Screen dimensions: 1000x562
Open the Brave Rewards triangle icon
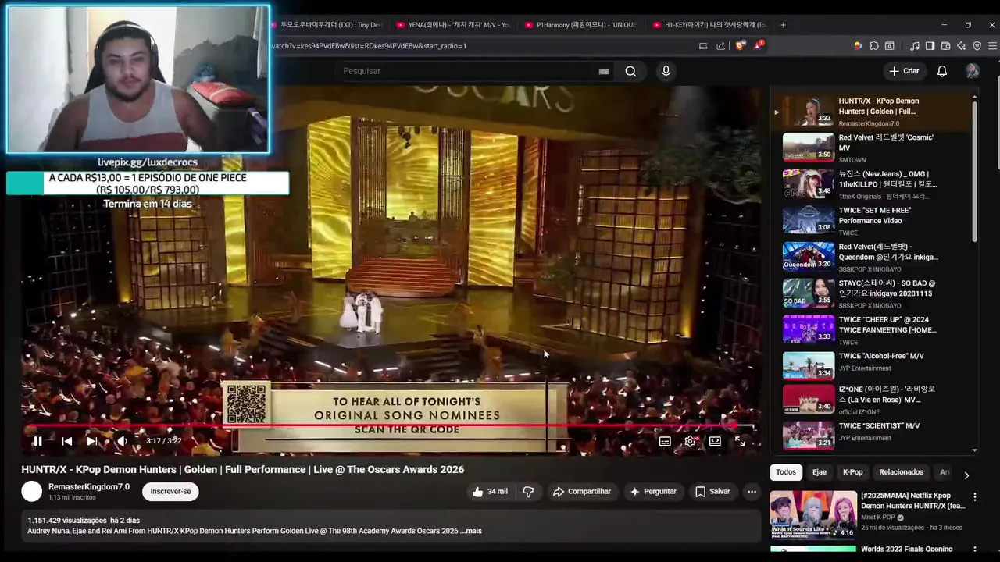coord(758,45)
